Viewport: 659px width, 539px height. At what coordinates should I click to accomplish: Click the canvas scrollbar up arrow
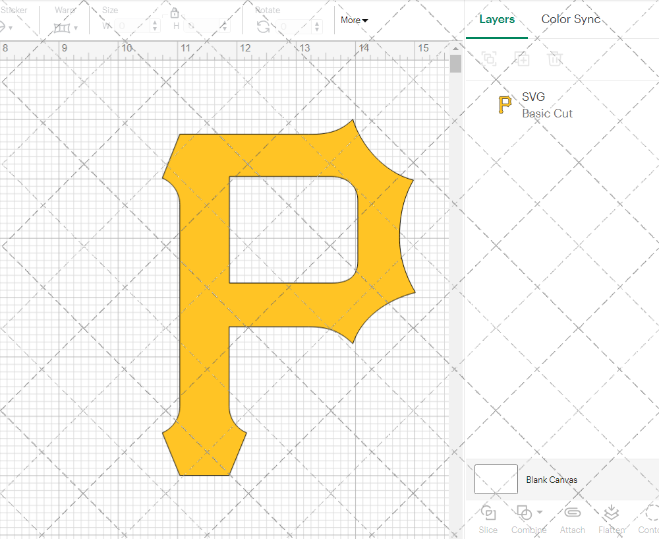tap(455, 48)
